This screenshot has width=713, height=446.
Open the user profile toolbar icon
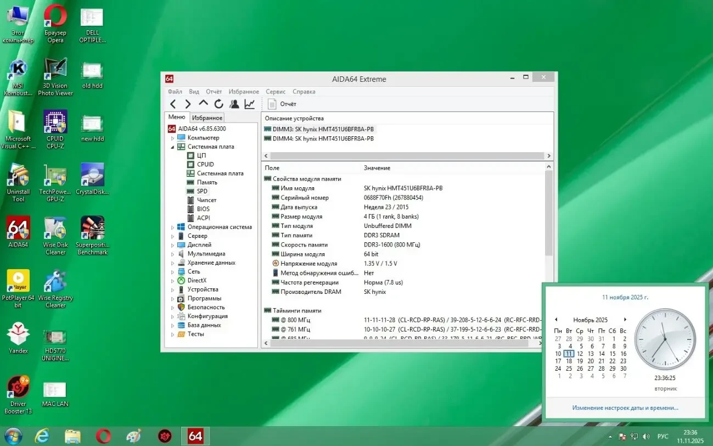(234, 104)
